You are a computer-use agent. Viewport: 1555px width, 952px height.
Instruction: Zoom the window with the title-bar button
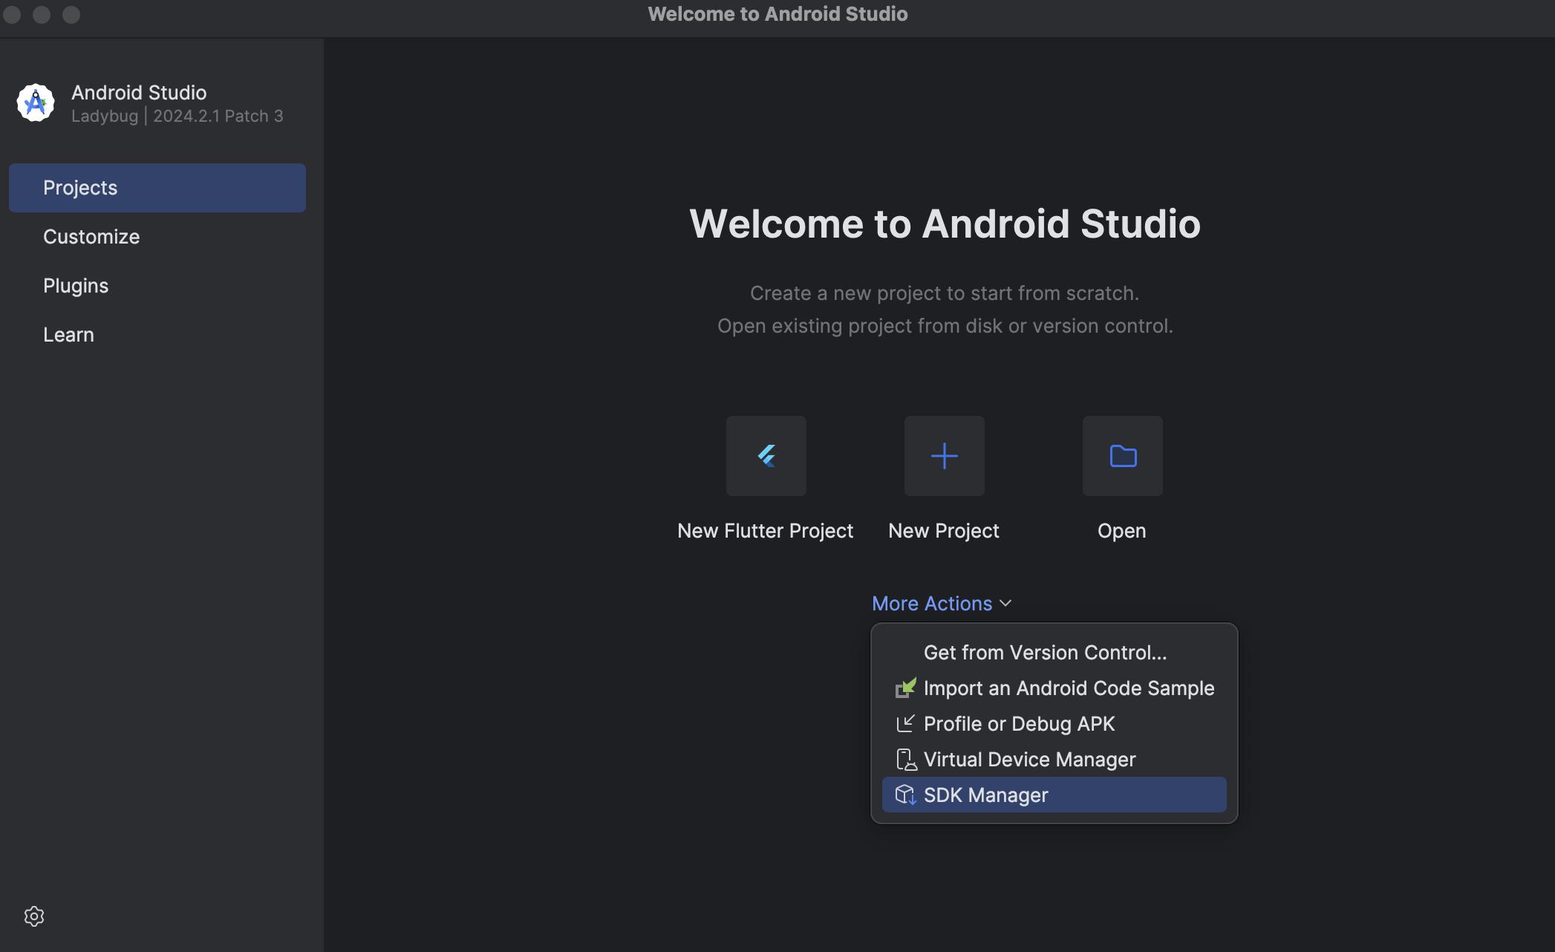pyautogui.click(x=71, y=15)
